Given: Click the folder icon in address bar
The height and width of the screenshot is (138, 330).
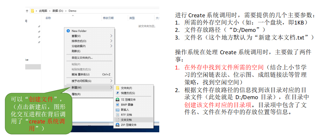Looking at the screenshot, I should [32, 11].
